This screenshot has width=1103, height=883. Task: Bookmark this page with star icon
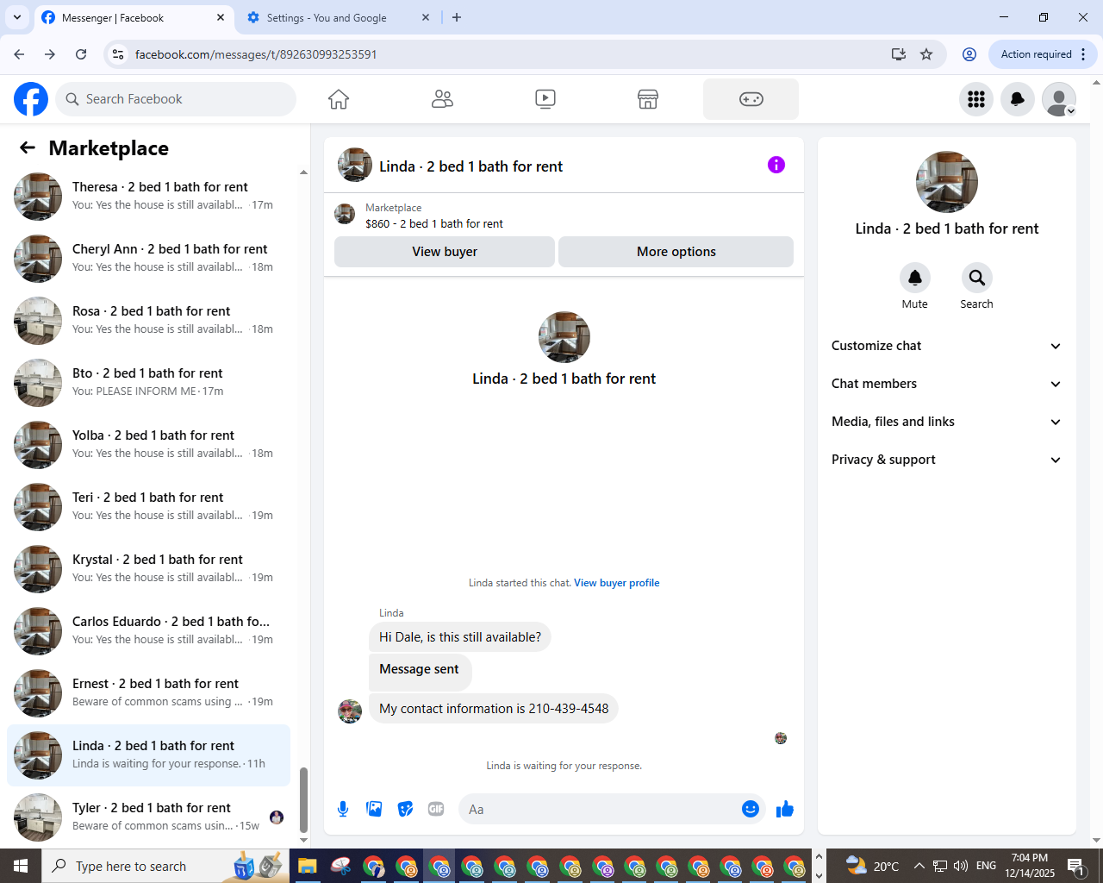[926, 54]
